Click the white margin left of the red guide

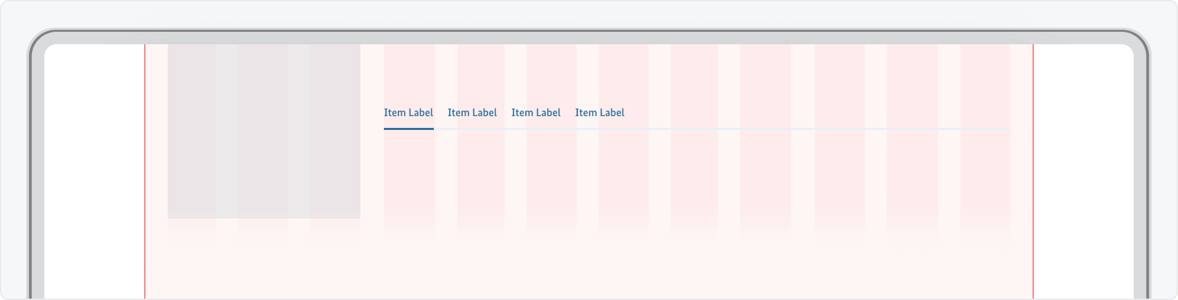click(94, 173)
